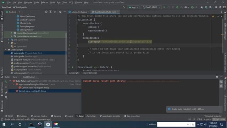Open the Terminal tool window
The width and height of the screenshot is (227, 128).
(56, 116)
